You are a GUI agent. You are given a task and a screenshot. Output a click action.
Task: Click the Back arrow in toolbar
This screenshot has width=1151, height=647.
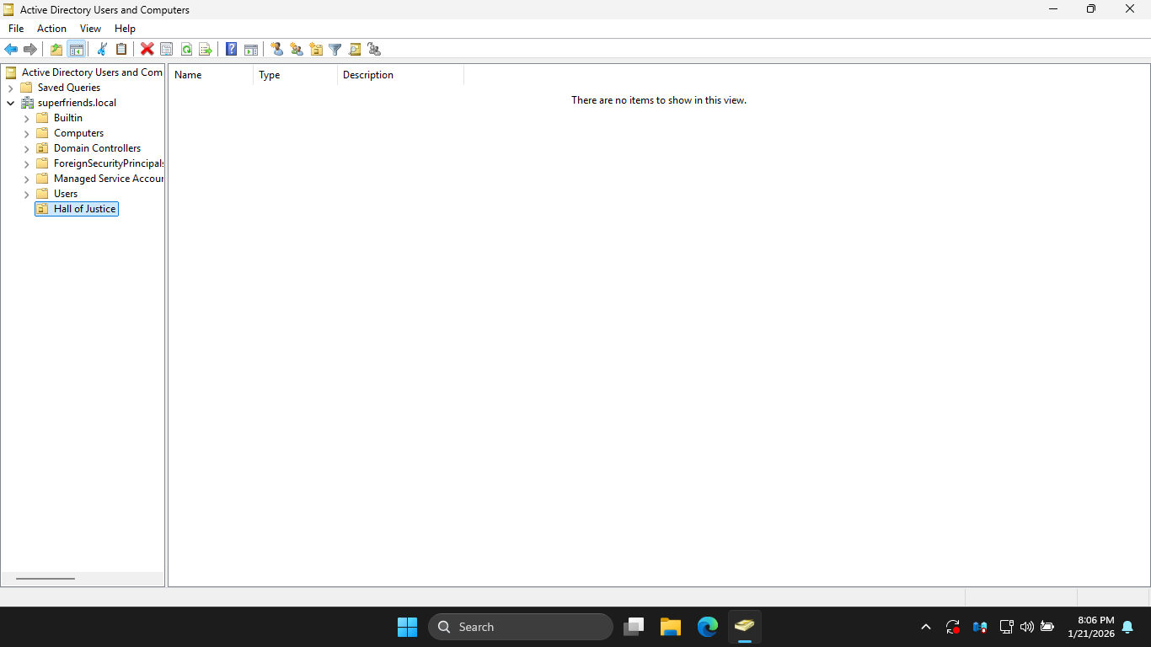11,50
